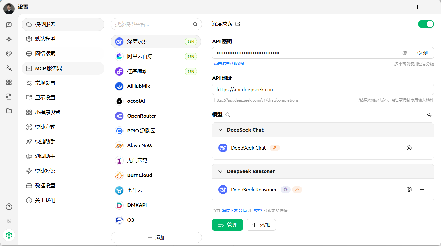Screen dimensions: 441x246
Task: Open the external link icon next to 深度求索
Action: tap(238, 24)
